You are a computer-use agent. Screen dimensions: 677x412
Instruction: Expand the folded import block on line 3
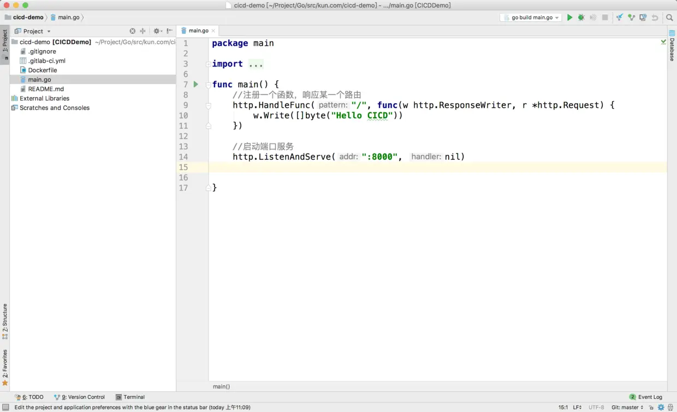(x=208, y=64)
